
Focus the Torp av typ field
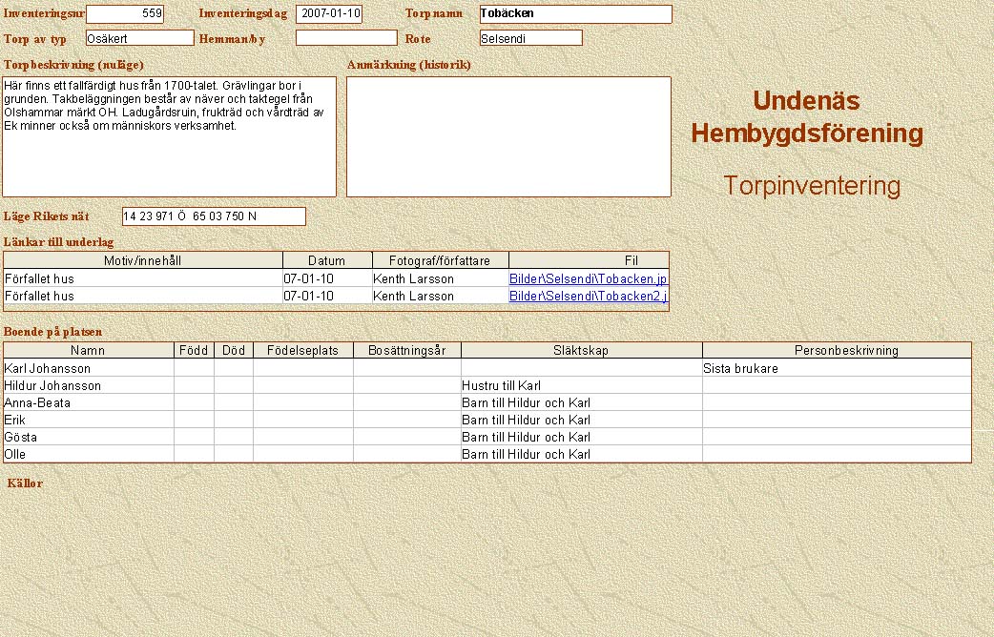139,38
